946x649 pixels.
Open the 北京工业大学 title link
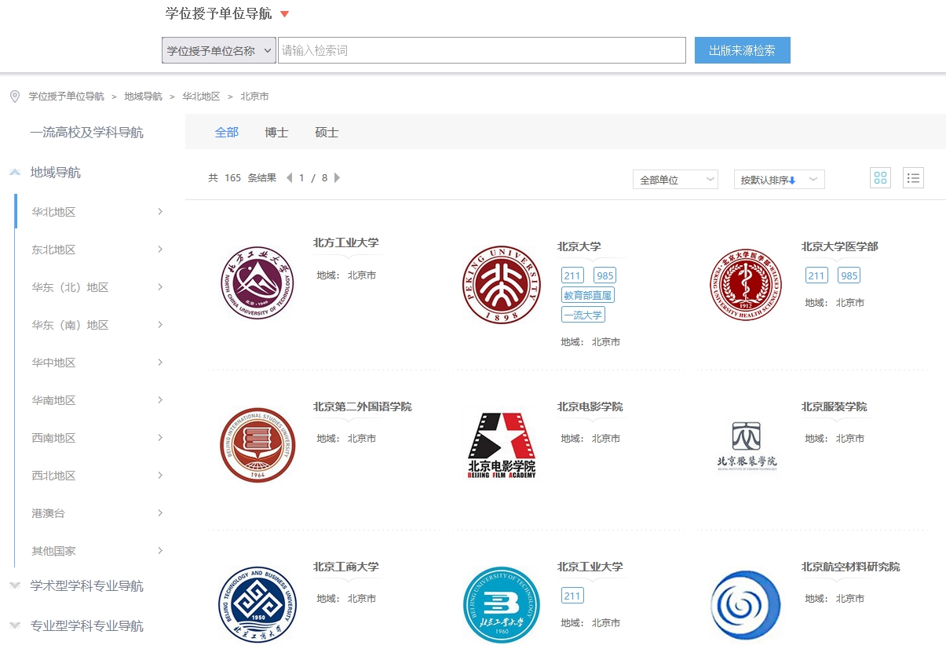pyautogui.click(x=590, y=567)
